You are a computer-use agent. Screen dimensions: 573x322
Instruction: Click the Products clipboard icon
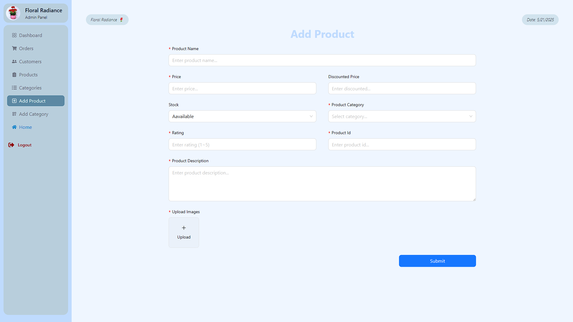point(14,75)
